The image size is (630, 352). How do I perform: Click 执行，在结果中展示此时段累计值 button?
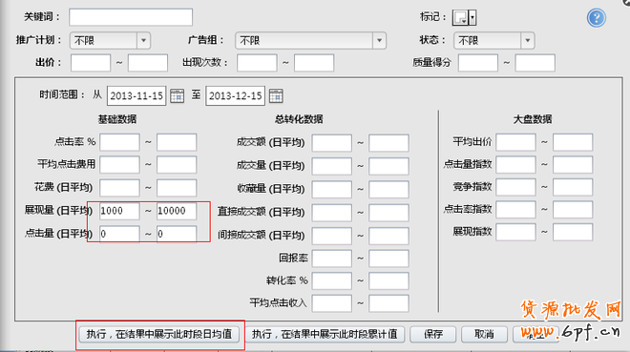[325, 334]
